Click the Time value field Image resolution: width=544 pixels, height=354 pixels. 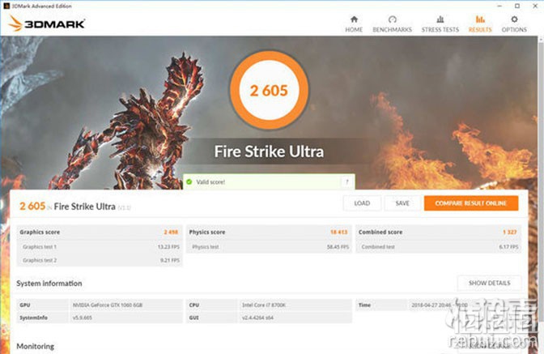pyautogui.click(x=465, y=305)
